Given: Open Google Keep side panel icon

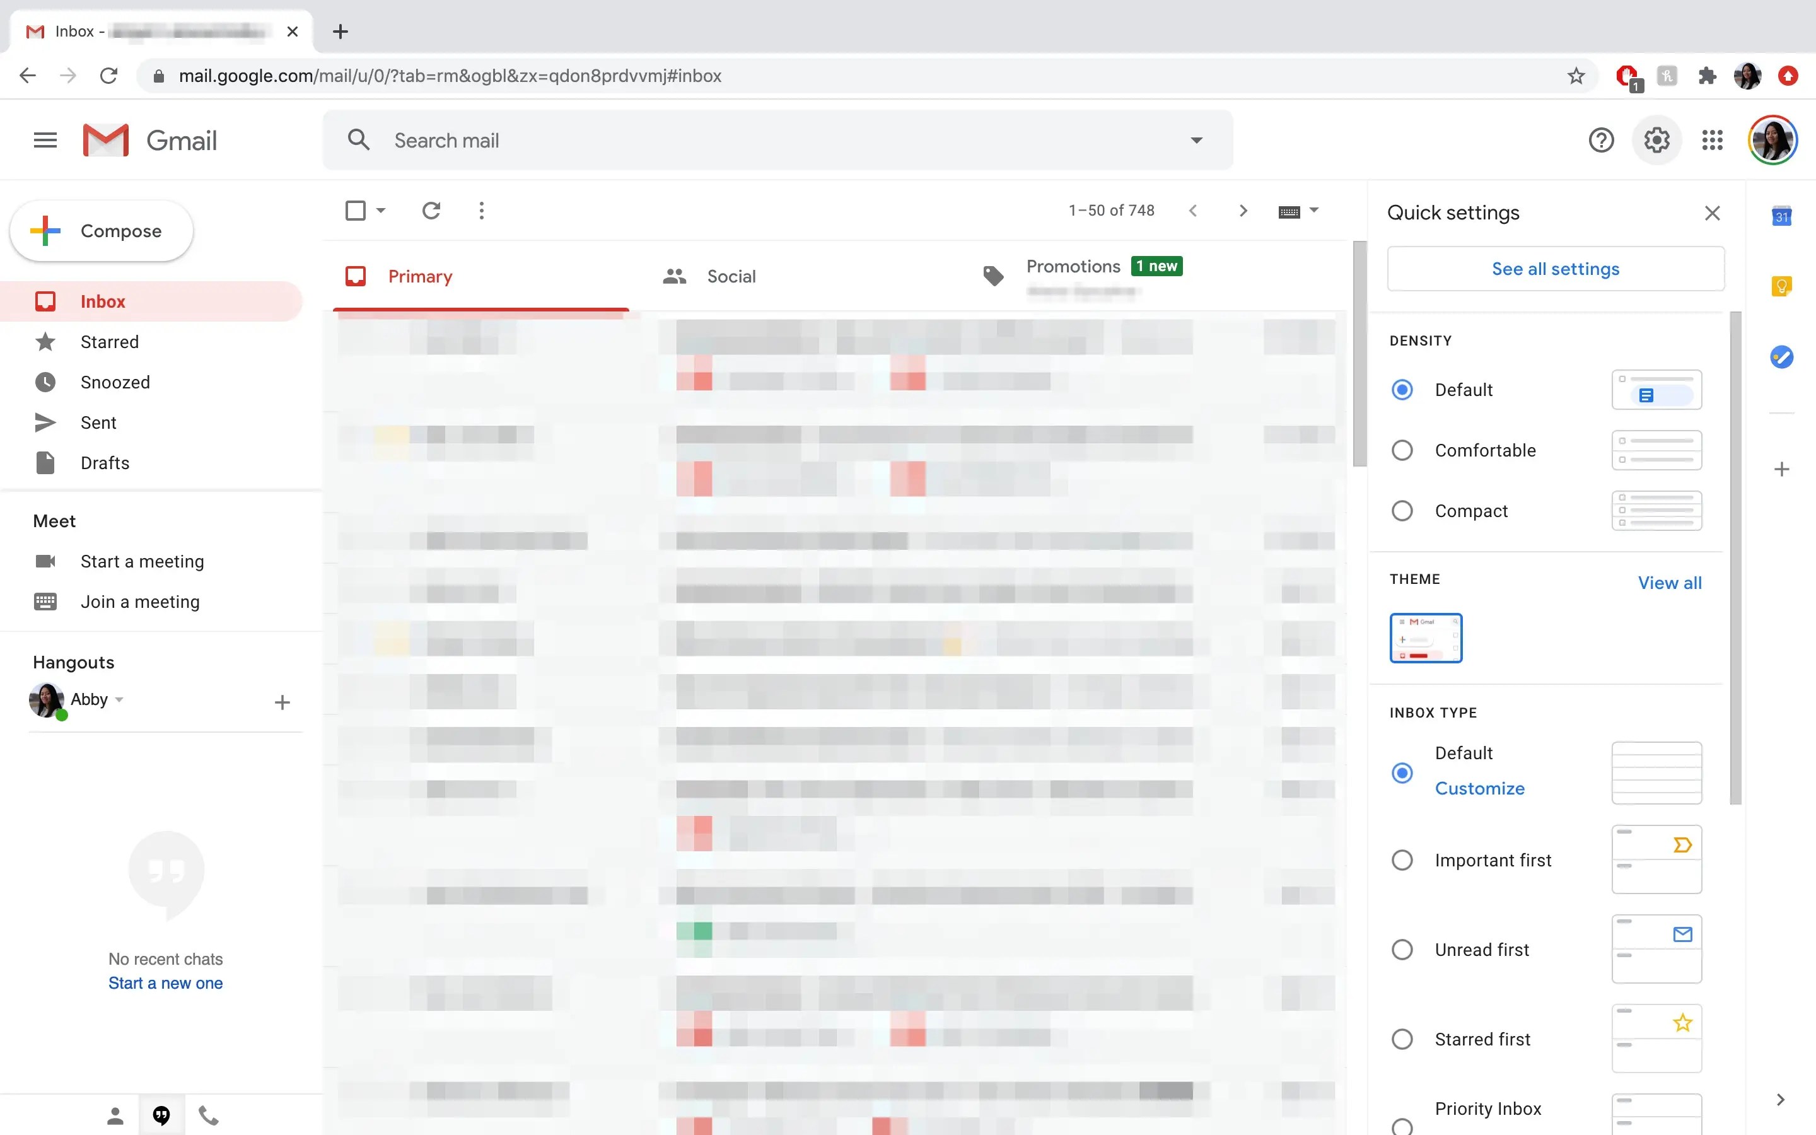Looking at the screenshot, I should [x=1781, y=286].
